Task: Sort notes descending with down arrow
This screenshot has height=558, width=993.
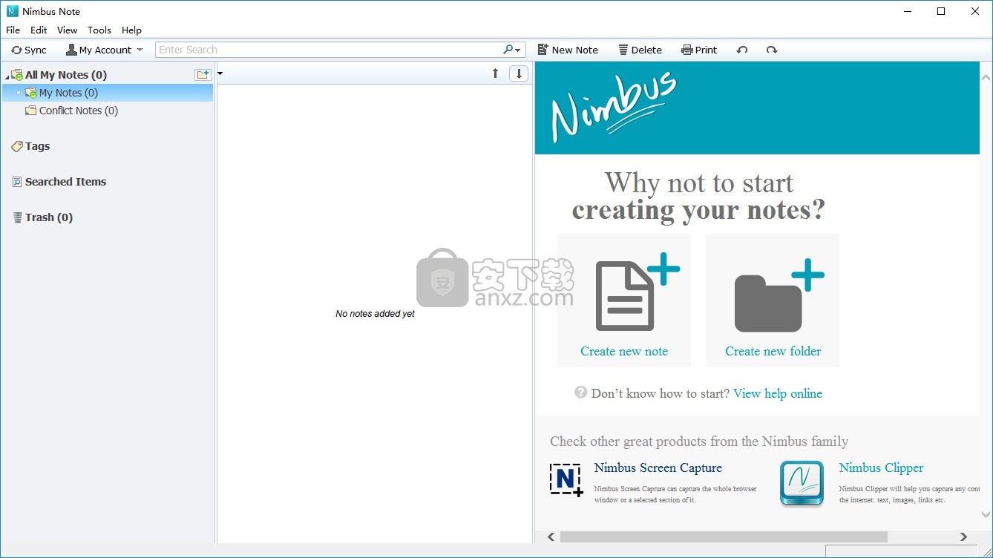Action: click(x=519, y=73)
